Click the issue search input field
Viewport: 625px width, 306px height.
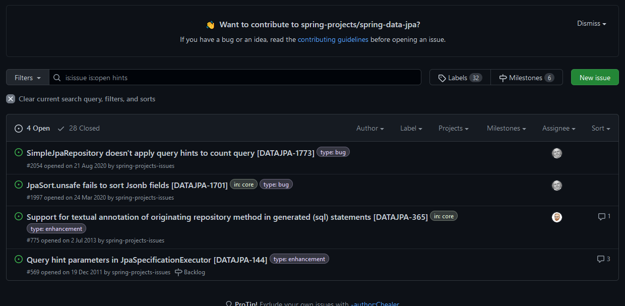[237, 78]
